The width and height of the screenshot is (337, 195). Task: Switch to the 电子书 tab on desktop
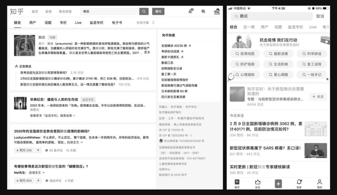117,23
